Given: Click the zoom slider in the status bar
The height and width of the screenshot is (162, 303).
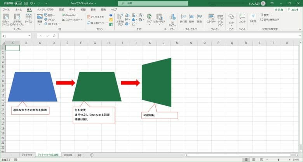Looking at the screenshot, I should [278, 159].
